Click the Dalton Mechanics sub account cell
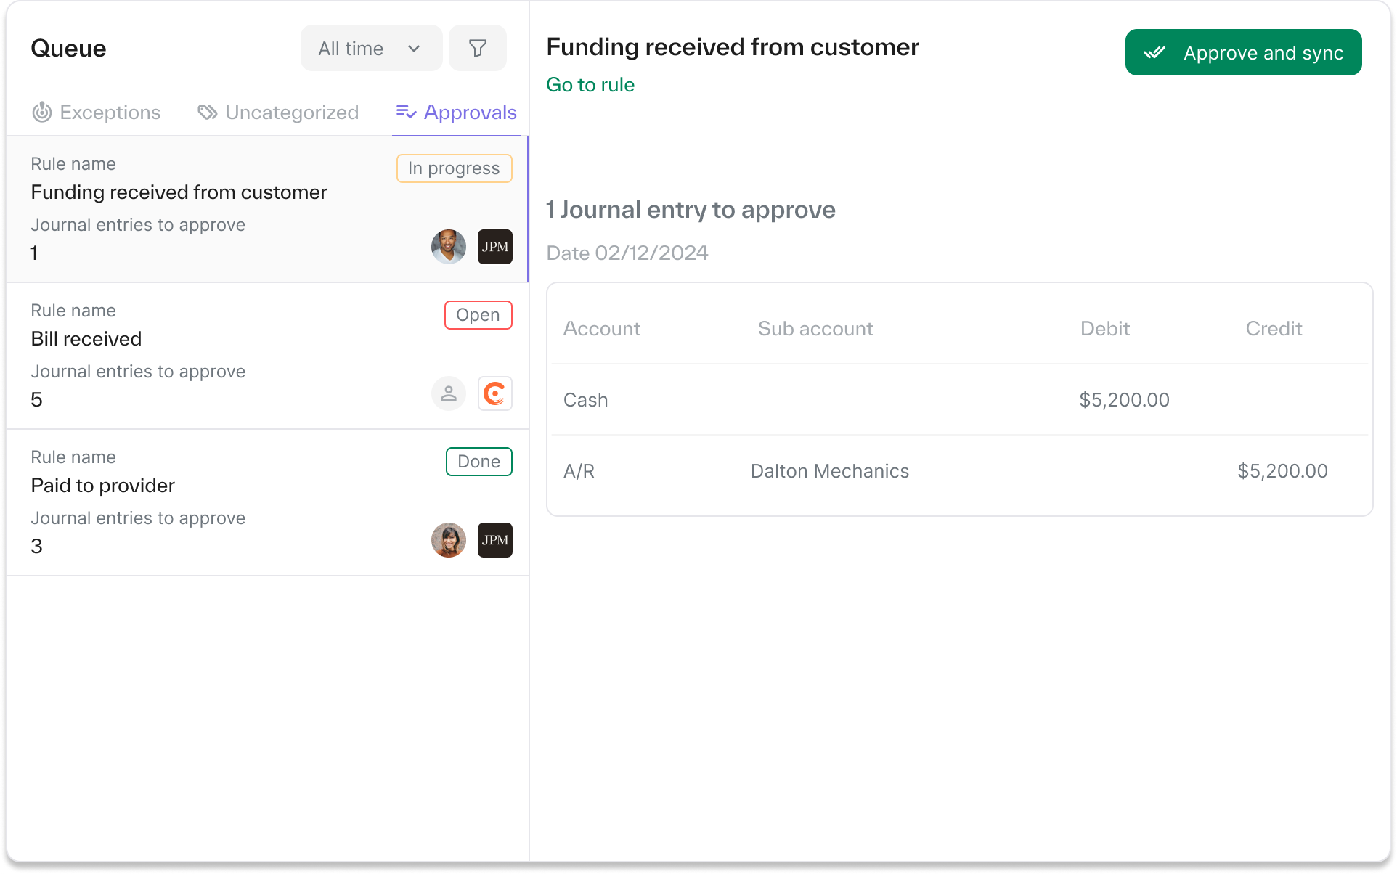The height and width of the screenshot is (874, 1397). (829, 471)
